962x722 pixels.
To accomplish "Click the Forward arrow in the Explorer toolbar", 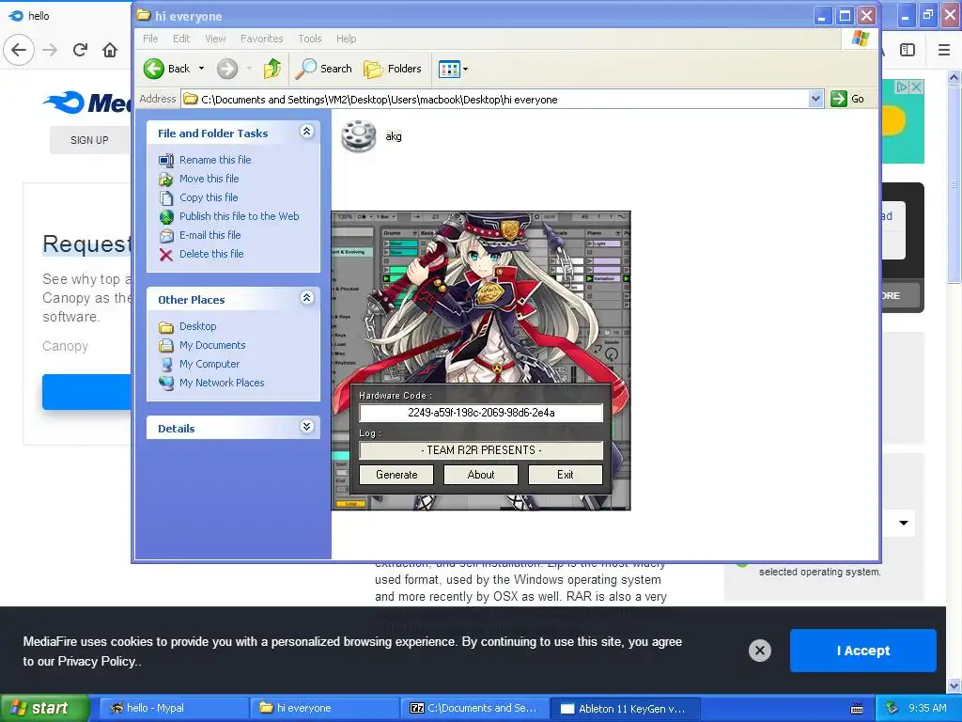I will coord(227,69).
